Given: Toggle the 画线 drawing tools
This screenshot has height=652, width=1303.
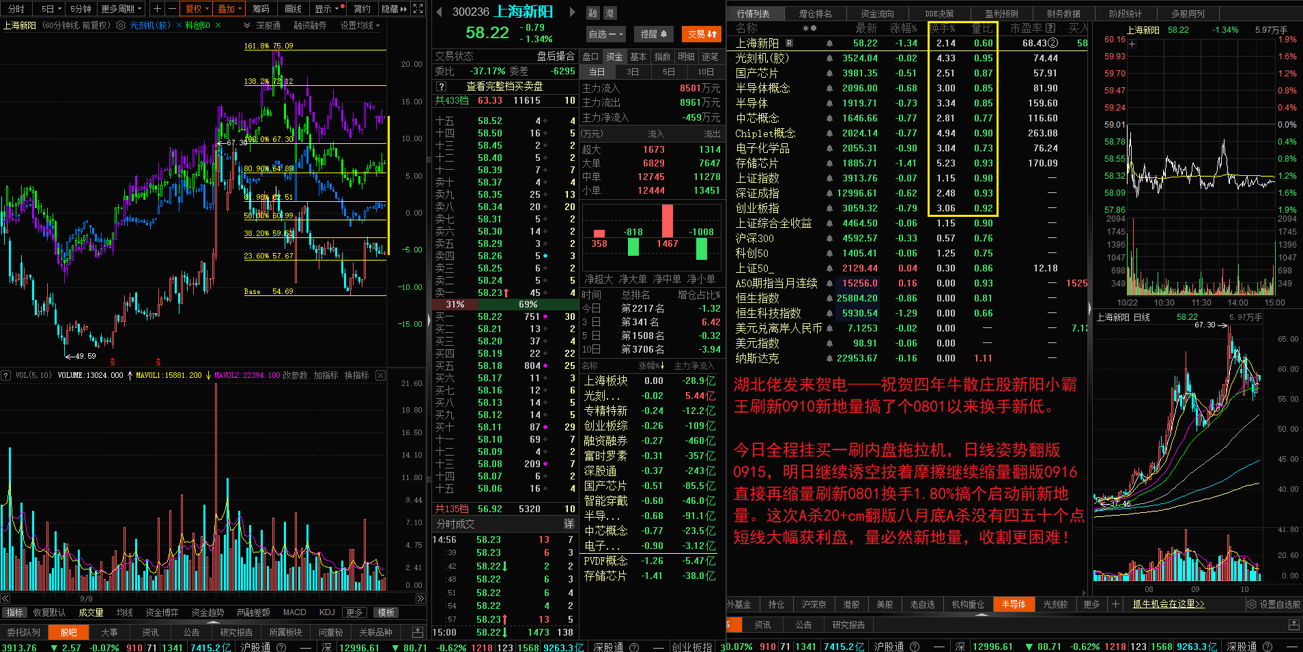Looking at the screenshot, I should click(x=293, y=9).
